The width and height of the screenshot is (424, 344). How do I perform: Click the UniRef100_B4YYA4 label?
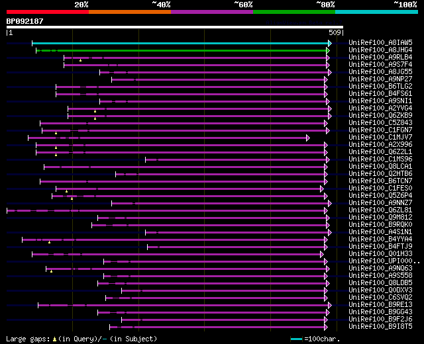click(380, 239)
